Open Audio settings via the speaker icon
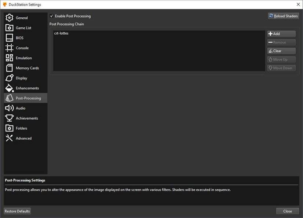303x218 pixels. (10, 108)
